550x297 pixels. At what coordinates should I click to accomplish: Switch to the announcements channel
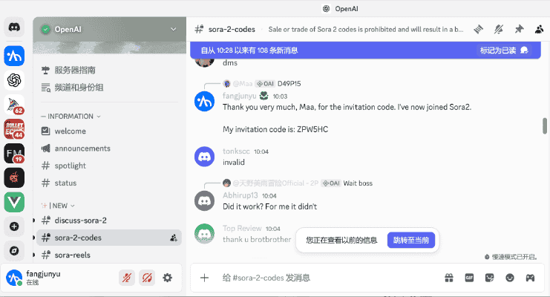point(82,148)
